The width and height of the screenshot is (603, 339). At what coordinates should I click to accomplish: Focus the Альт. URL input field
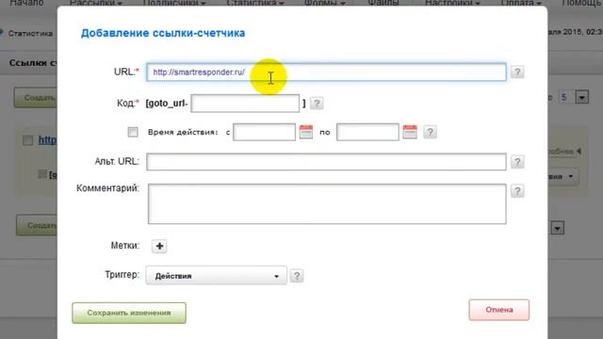point(326,162)
